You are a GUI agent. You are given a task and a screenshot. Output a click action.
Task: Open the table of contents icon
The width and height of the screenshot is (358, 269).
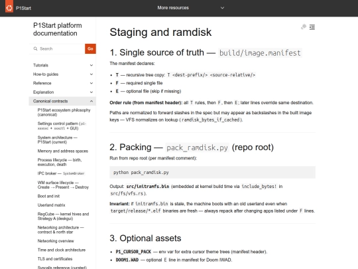312,27
